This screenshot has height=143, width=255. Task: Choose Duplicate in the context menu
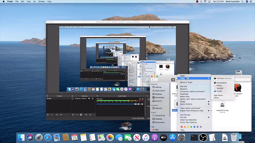[184, 94]
